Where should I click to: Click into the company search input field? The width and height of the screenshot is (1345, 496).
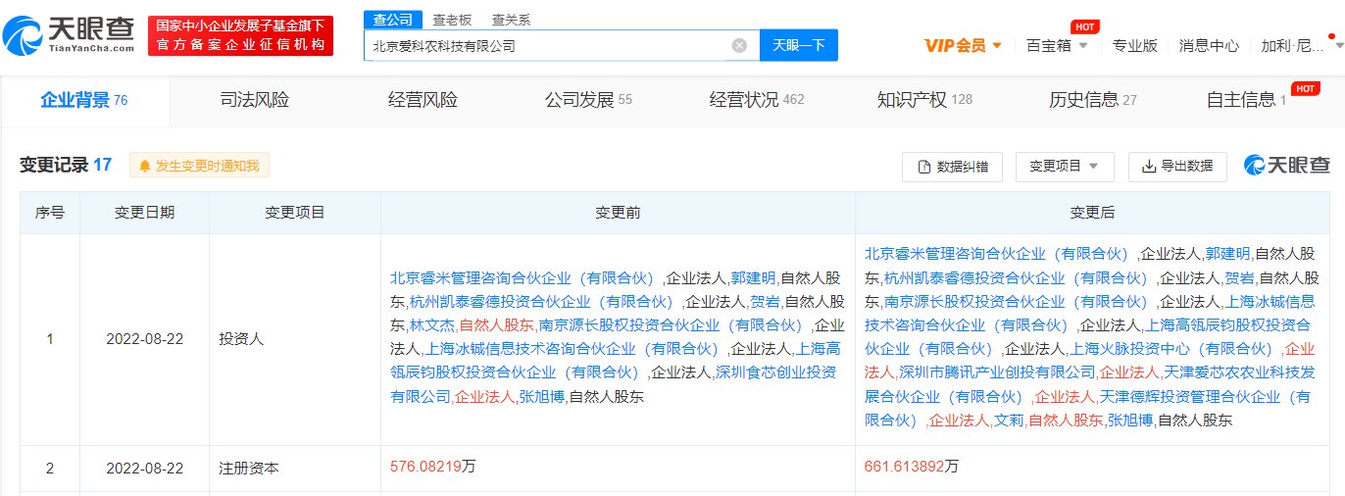click(x=549, y=45)
